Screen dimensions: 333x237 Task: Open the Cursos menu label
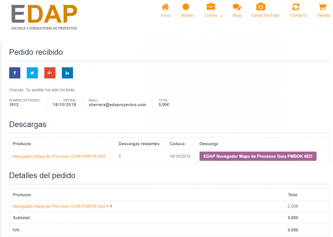click(x=211, y=15)
